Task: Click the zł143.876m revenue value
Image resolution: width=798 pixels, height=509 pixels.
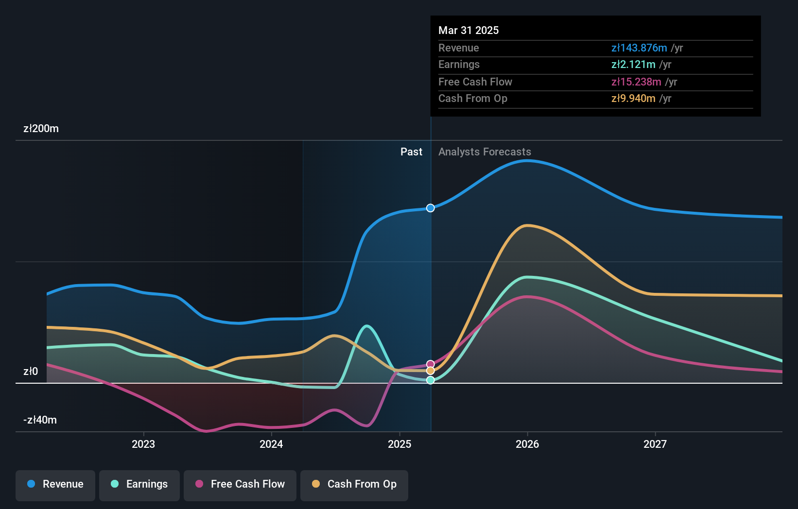Action: click(639, 48)
